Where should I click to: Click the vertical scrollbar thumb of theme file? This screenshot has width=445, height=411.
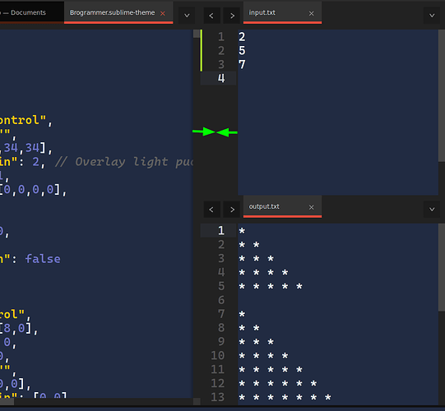[197, 34]
